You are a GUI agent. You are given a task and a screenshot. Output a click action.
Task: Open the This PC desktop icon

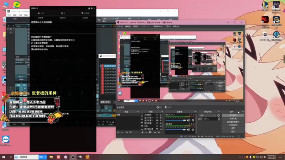click(x=6, y=5)
